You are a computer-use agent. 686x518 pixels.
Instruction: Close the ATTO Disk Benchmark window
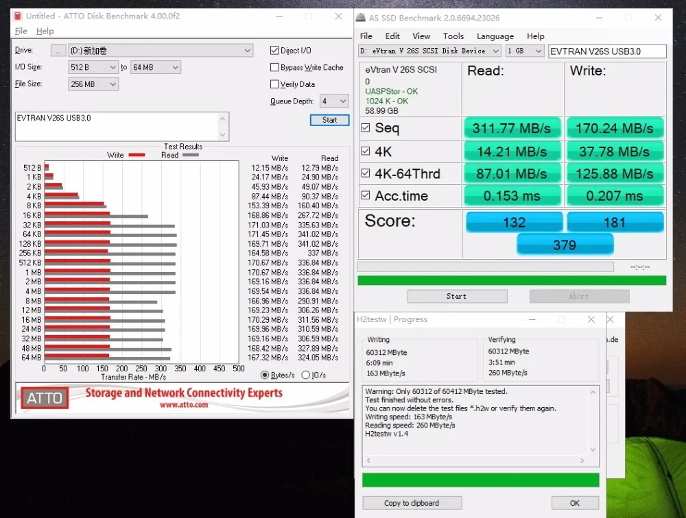pos(338,16)
